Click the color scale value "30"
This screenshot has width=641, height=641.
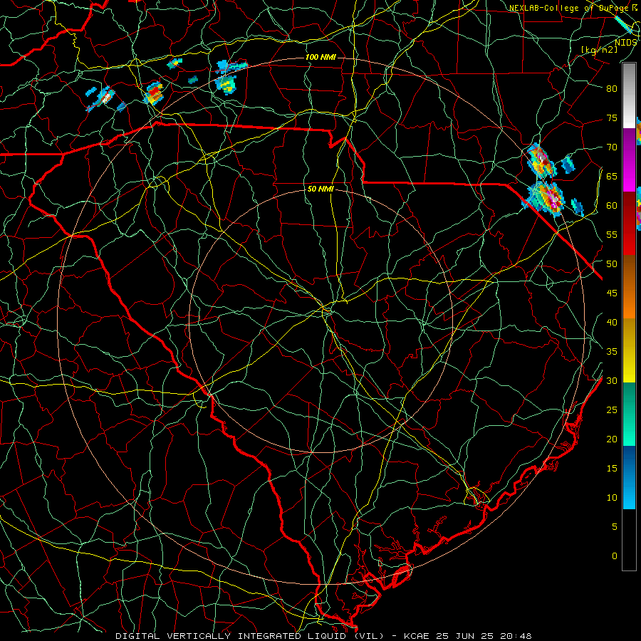612,381
